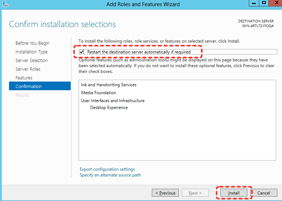Select the Desktop Experience sub-item
The image size is (282, 201).
pos(109,108)
